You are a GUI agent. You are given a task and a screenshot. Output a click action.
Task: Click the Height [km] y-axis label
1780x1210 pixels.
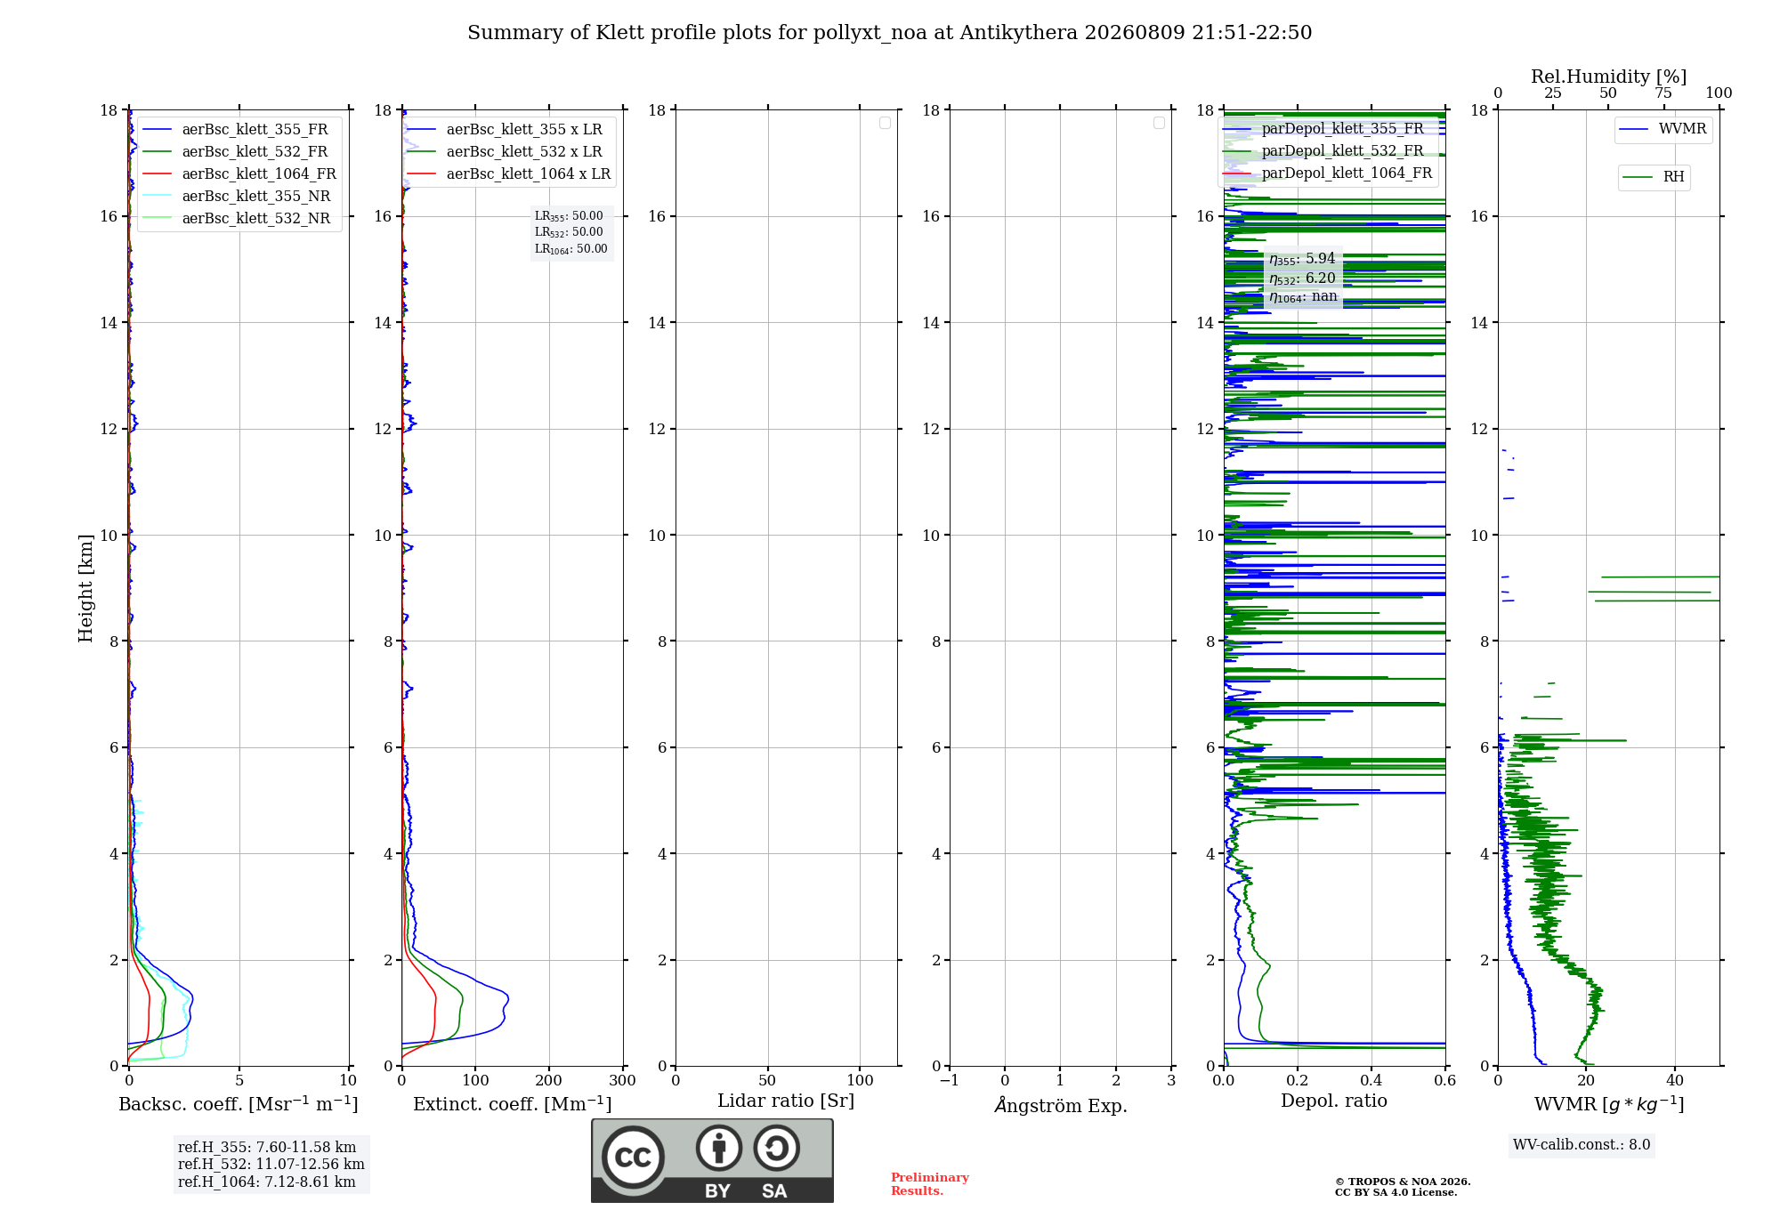(x=85, y=588)
